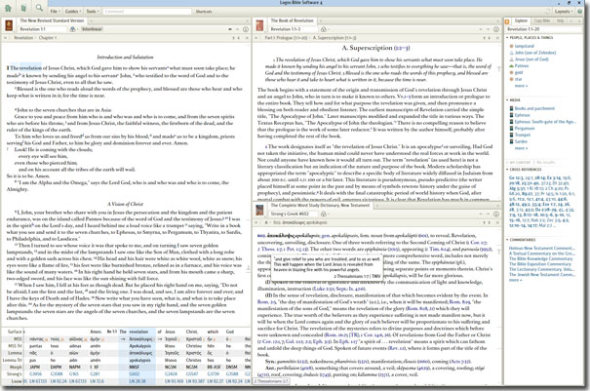The height and width of the screenshot is (391, 590).
Task: Open the Sardes media item
Action: click(521, 141)
